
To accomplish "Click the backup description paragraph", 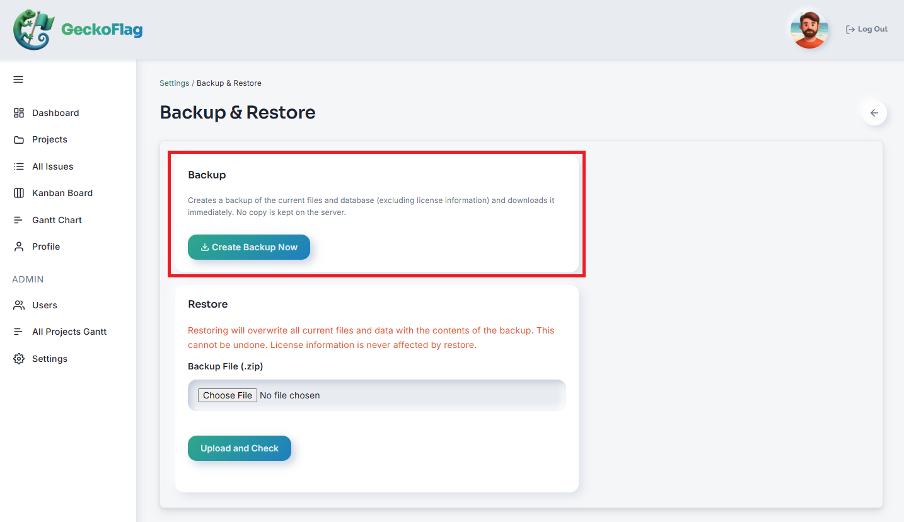I will pos(371,206).
